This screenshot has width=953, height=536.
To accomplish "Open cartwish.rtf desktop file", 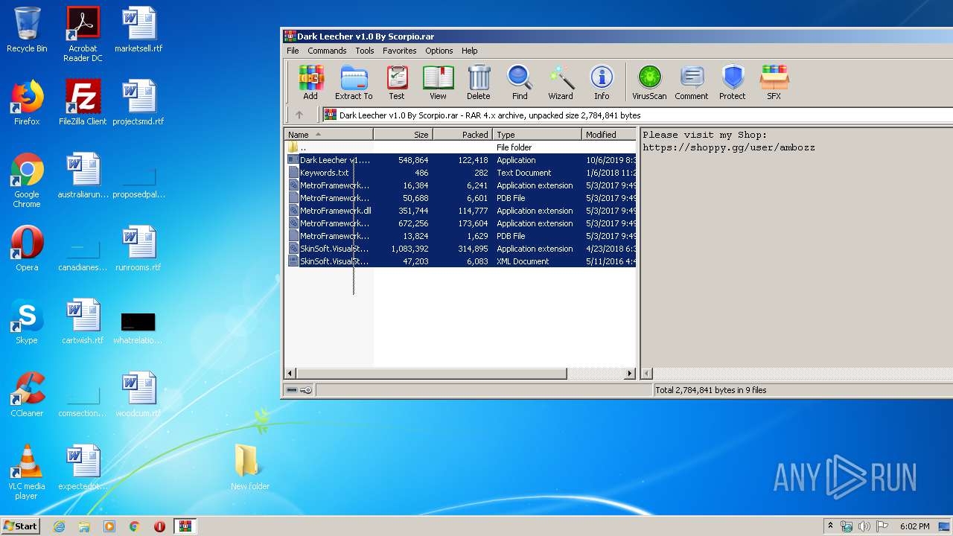I will pos(83,322).
